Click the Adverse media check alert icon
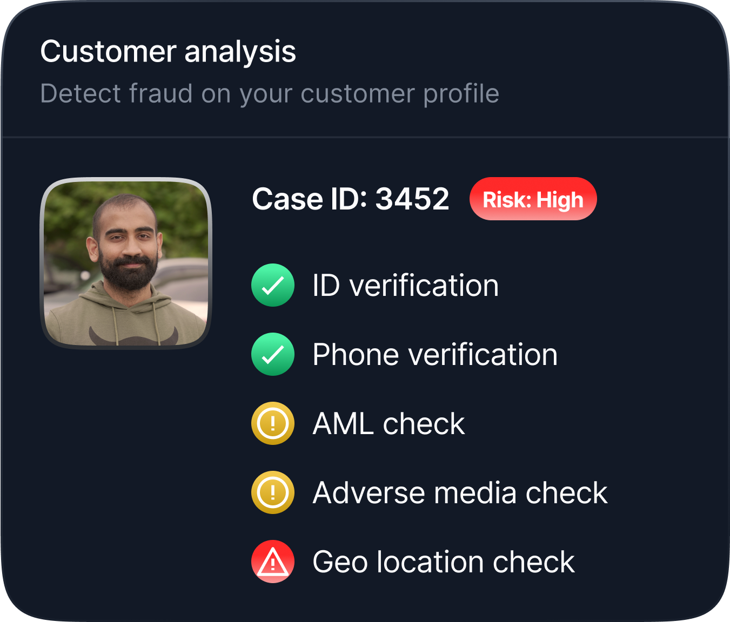The image size is (730, 622). click(x=273, y=492)
